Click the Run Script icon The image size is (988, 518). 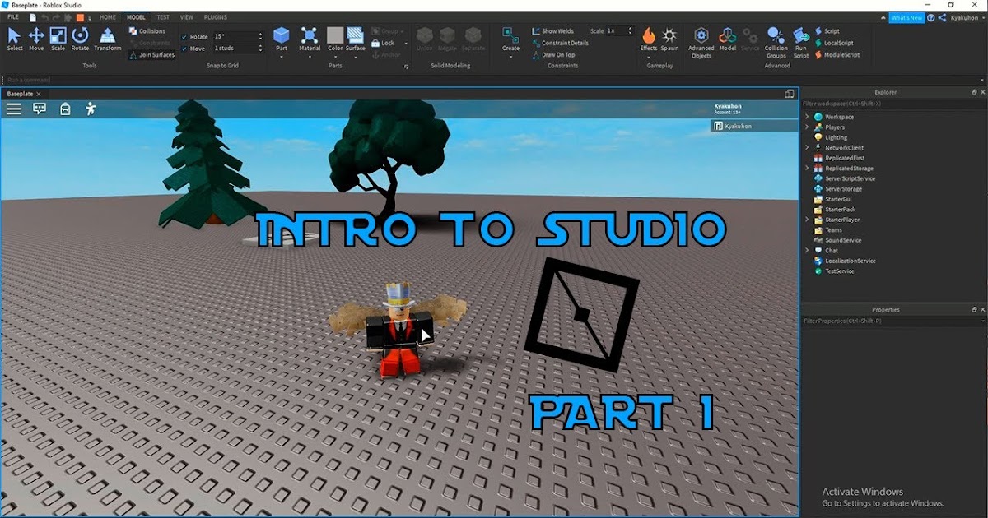coord(801,35)
